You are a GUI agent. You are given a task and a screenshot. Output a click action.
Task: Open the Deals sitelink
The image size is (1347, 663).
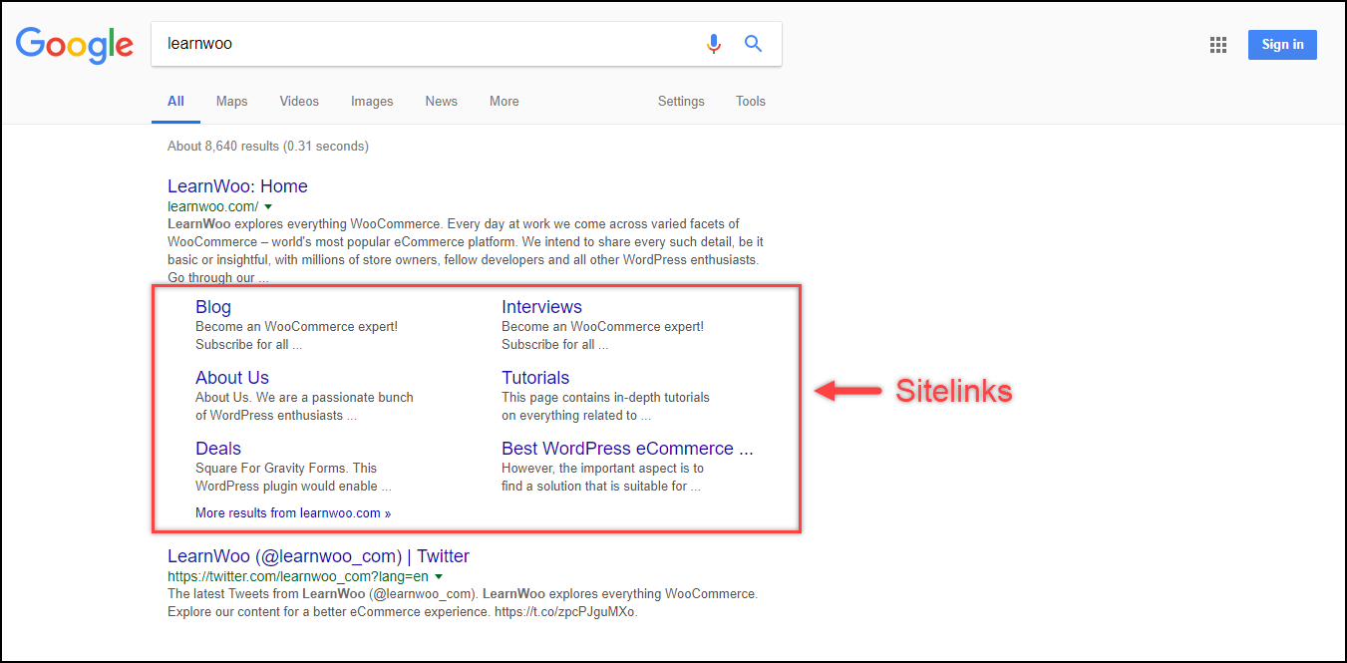(218, 449)
